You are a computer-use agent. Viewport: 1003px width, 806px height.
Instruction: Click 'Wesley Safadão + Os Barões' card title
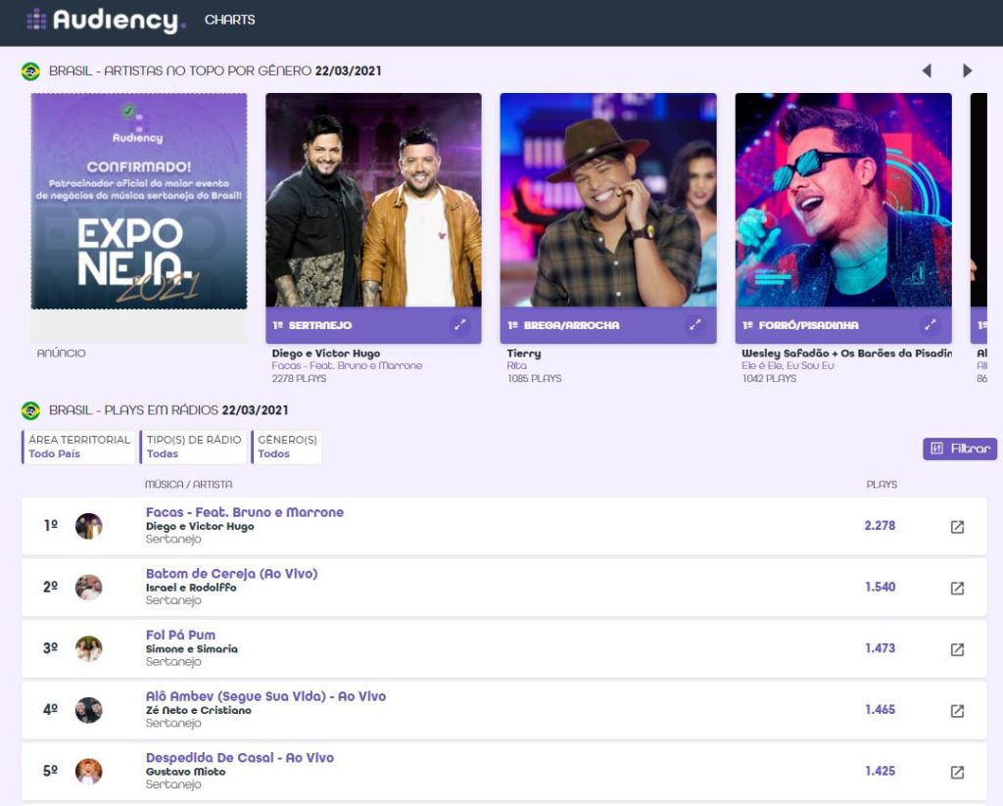pyautogui.click(x=846, y=354)
